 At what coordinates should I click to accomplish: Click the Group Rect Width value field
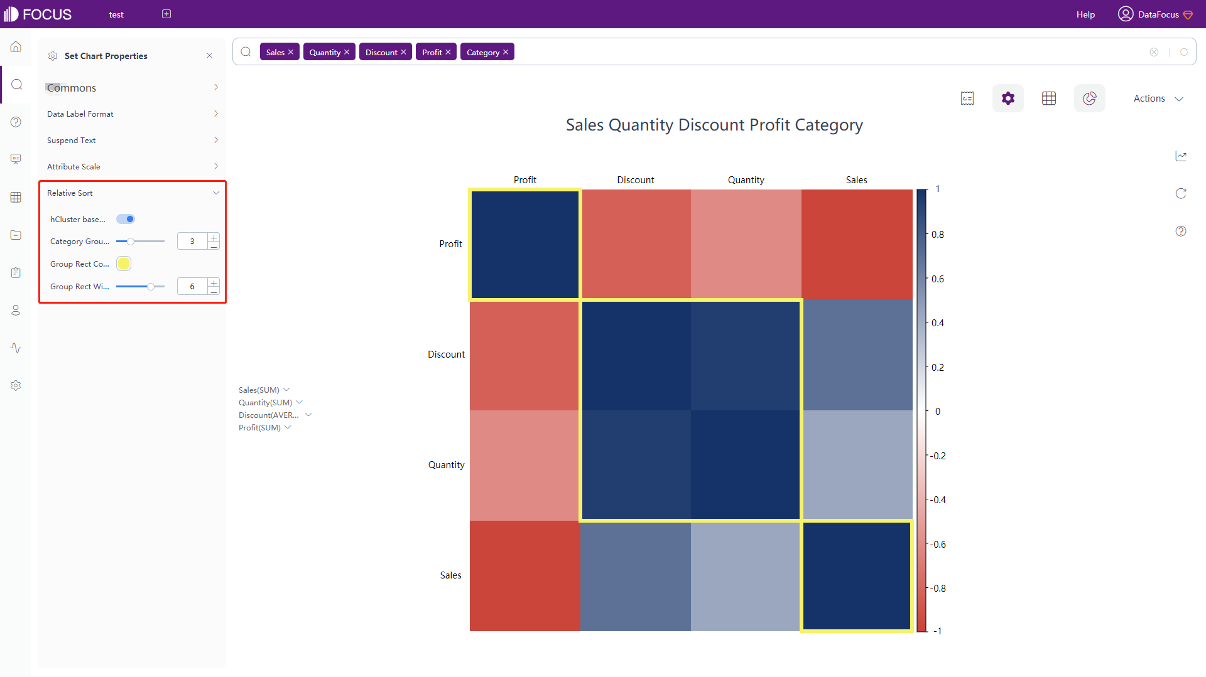pyautogui.click(x=192, y=287)
